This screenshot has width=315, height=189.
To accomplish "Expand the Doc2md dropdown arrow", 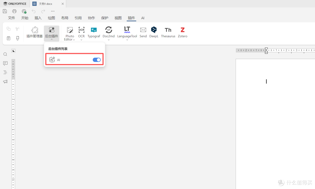I will 109,40.
